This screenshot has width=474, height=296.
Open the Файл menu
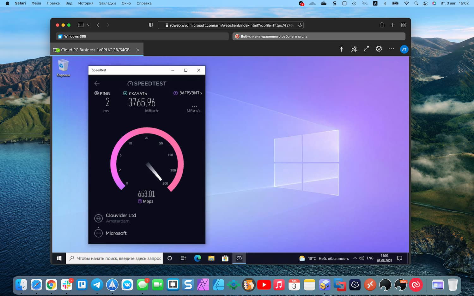[x=36, y=3]
